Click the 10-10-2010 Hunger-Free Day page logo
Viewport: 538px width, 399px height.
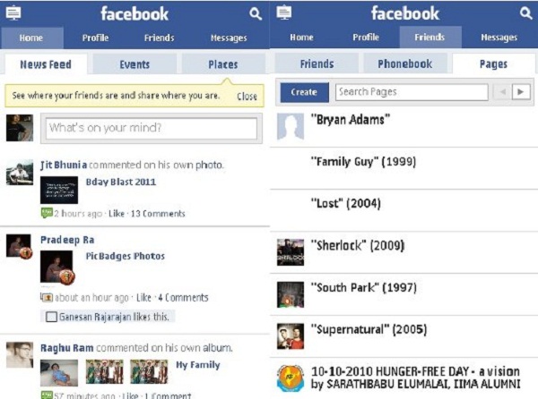point(291,378)
